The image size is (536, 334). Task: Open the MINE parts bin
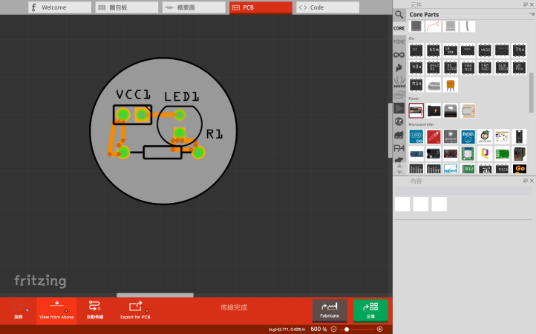399,41
